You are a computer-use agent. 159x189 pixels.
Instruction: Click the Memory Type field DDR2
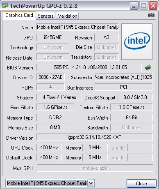click(55, 118)
